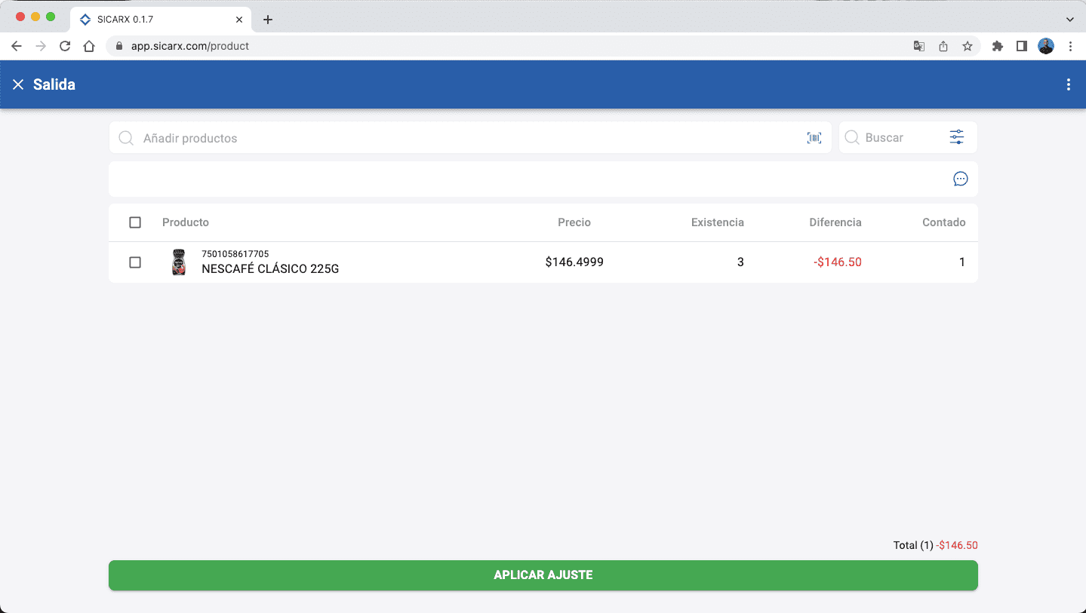Check the select-all checkbox in the table header
Screen dimensions: 1086x613
coord(135,222)
